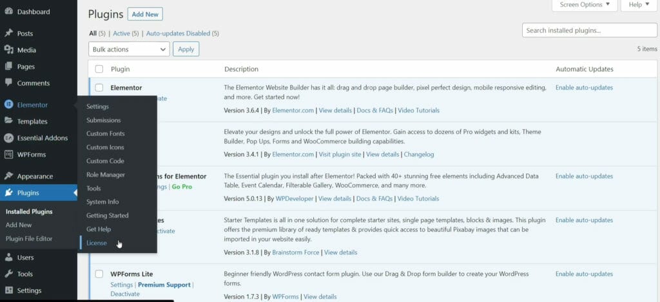Click Go Pro for Essential Addons
Screen dimensions: 660x302
tap(182, 186)
